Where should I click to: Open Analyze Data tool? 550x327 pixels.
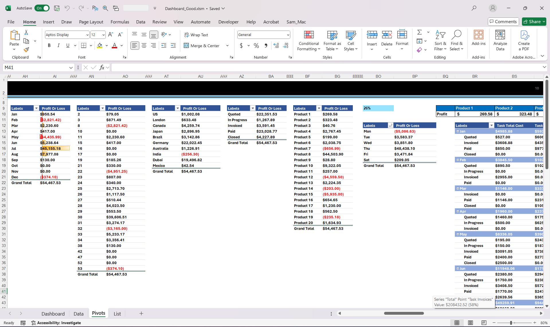(500, 41)
